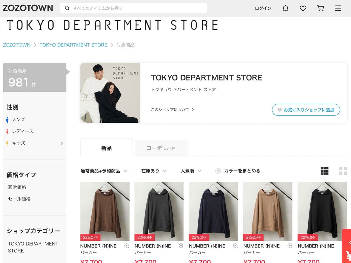
Task: Click the ZOZOTOWN logo
Action: click(x=28, y=8)
